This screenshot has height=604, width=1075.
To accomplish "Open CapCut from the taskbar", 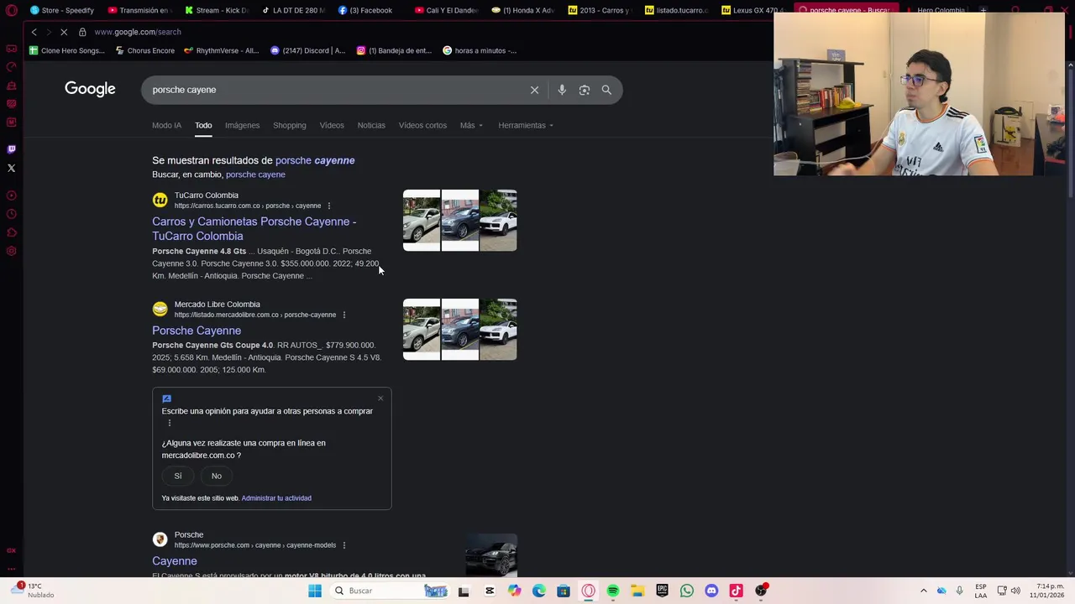I will [490, 591].
